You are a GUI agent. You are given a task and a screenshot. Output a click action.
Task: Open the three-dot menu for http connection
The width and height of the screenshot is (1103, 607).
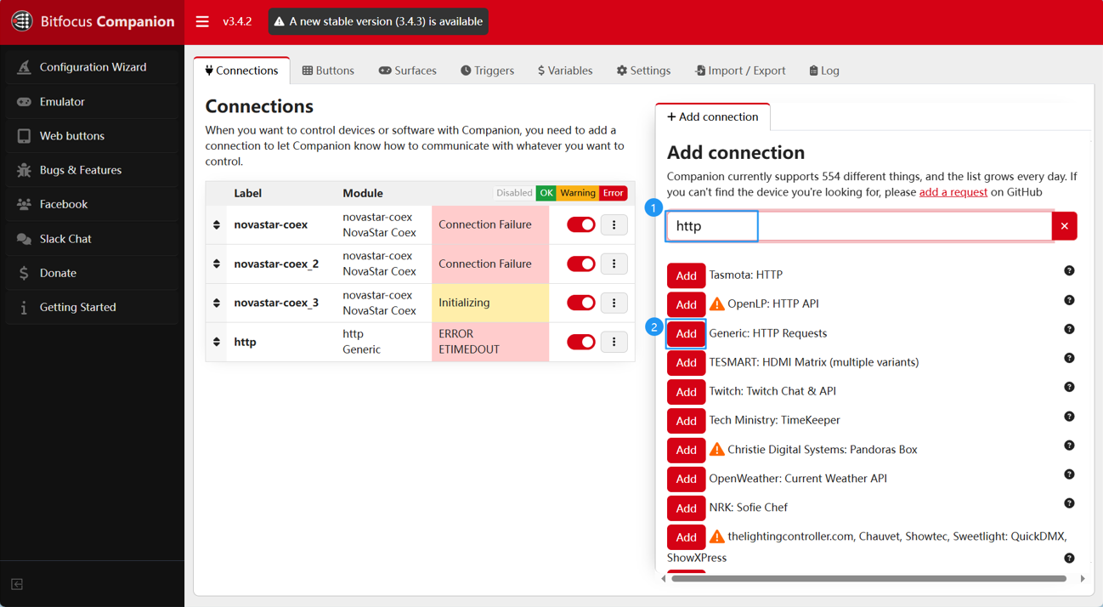pyautogui.click(x=614, y=342)
